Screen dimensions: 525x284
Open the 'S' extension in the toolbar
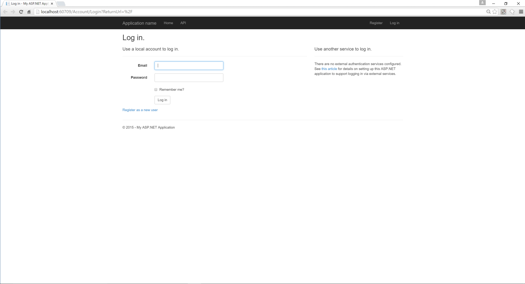504,12
